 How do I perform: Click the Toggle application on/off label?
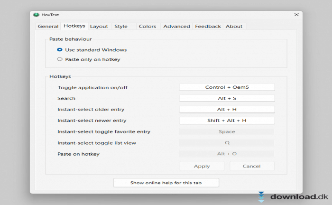[x=92, y=87]
